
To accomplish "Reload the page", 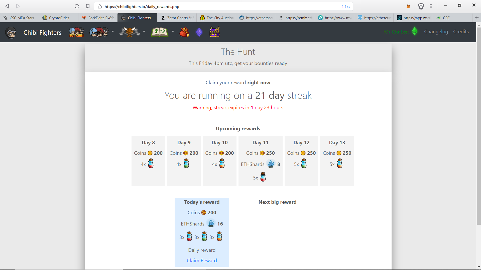I will point(77,6).
